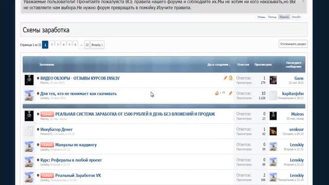Open Инкубатор Денег thread

click(57, 129)
